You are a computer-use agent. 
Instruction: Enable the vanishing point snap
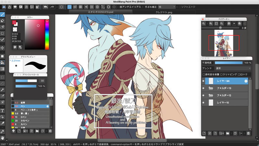click(x=86, y=7)
